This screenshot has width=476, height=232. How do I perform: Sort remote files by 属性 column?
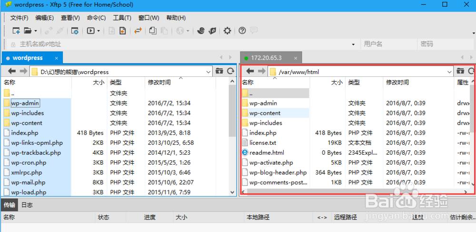coord(462,82)
